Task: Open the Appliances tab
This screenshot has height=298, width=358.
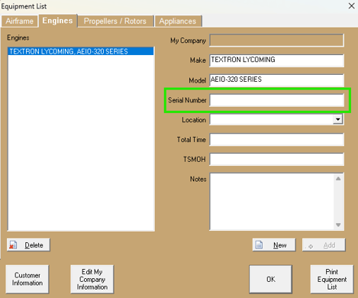Action: [x=178, y=21]
